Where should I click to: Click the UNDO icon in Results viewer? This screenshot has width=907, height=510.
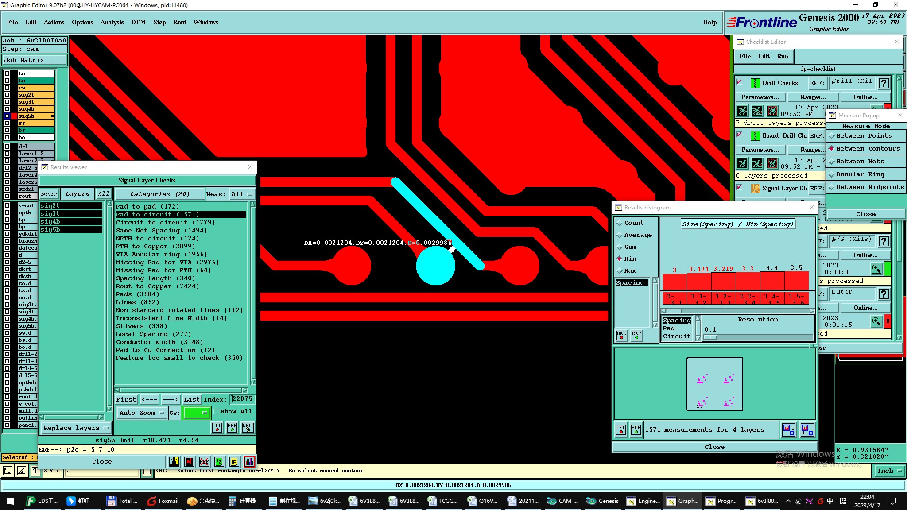tap(248, 427)
